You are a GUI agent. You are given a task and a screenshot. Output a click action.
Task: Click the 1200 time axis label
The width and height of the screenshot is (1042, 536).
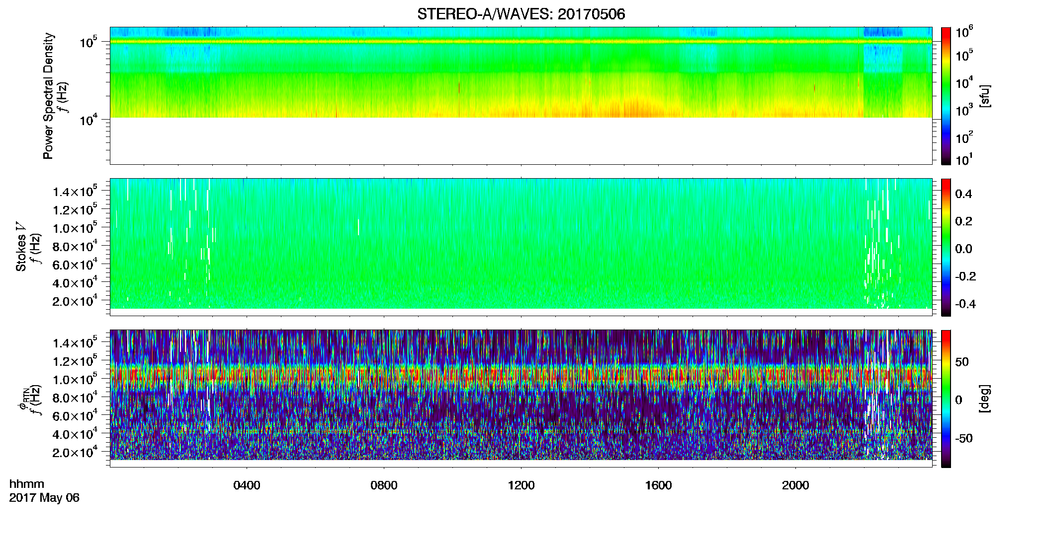pyautogui.click(x=521, y=485)
